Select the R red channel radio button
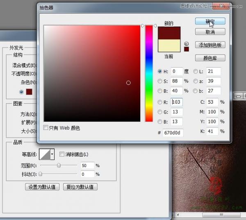Image resolution: width=246 pixels, height=220 pixels. coord(160,102)
